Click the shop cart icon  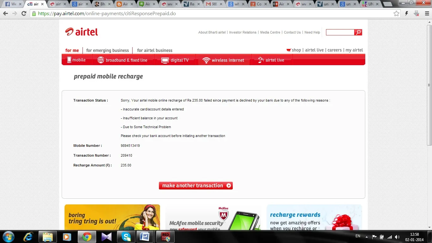288,50
